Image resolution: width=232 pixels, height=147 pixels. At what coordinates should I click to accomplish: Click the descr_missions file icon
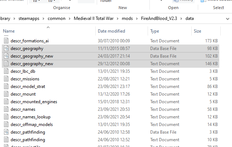tap(6, 79)
